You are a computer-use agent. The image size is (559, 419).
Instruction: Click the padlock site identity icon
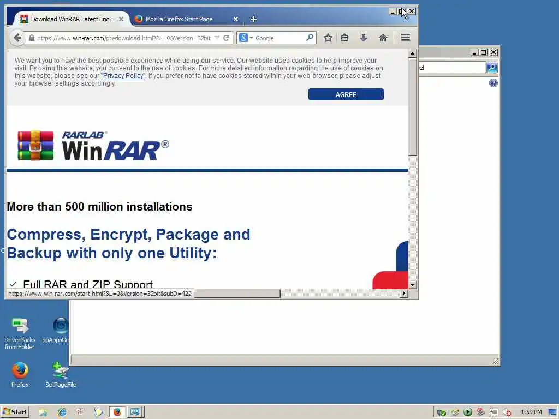pos(31,38)
